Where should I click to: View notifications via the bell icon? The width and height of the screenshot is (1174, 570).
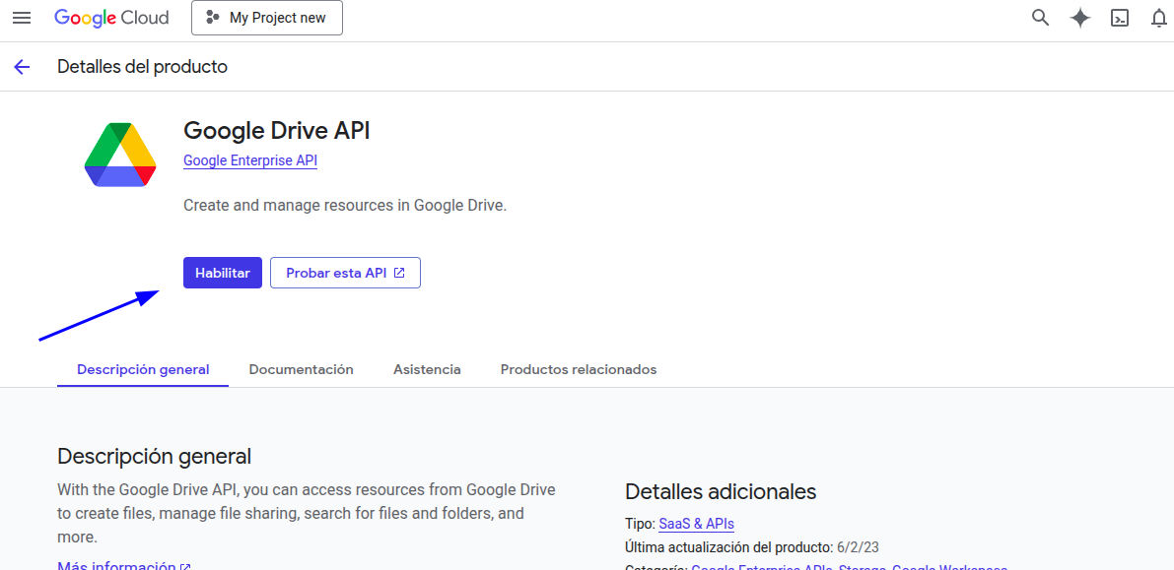1158,18
